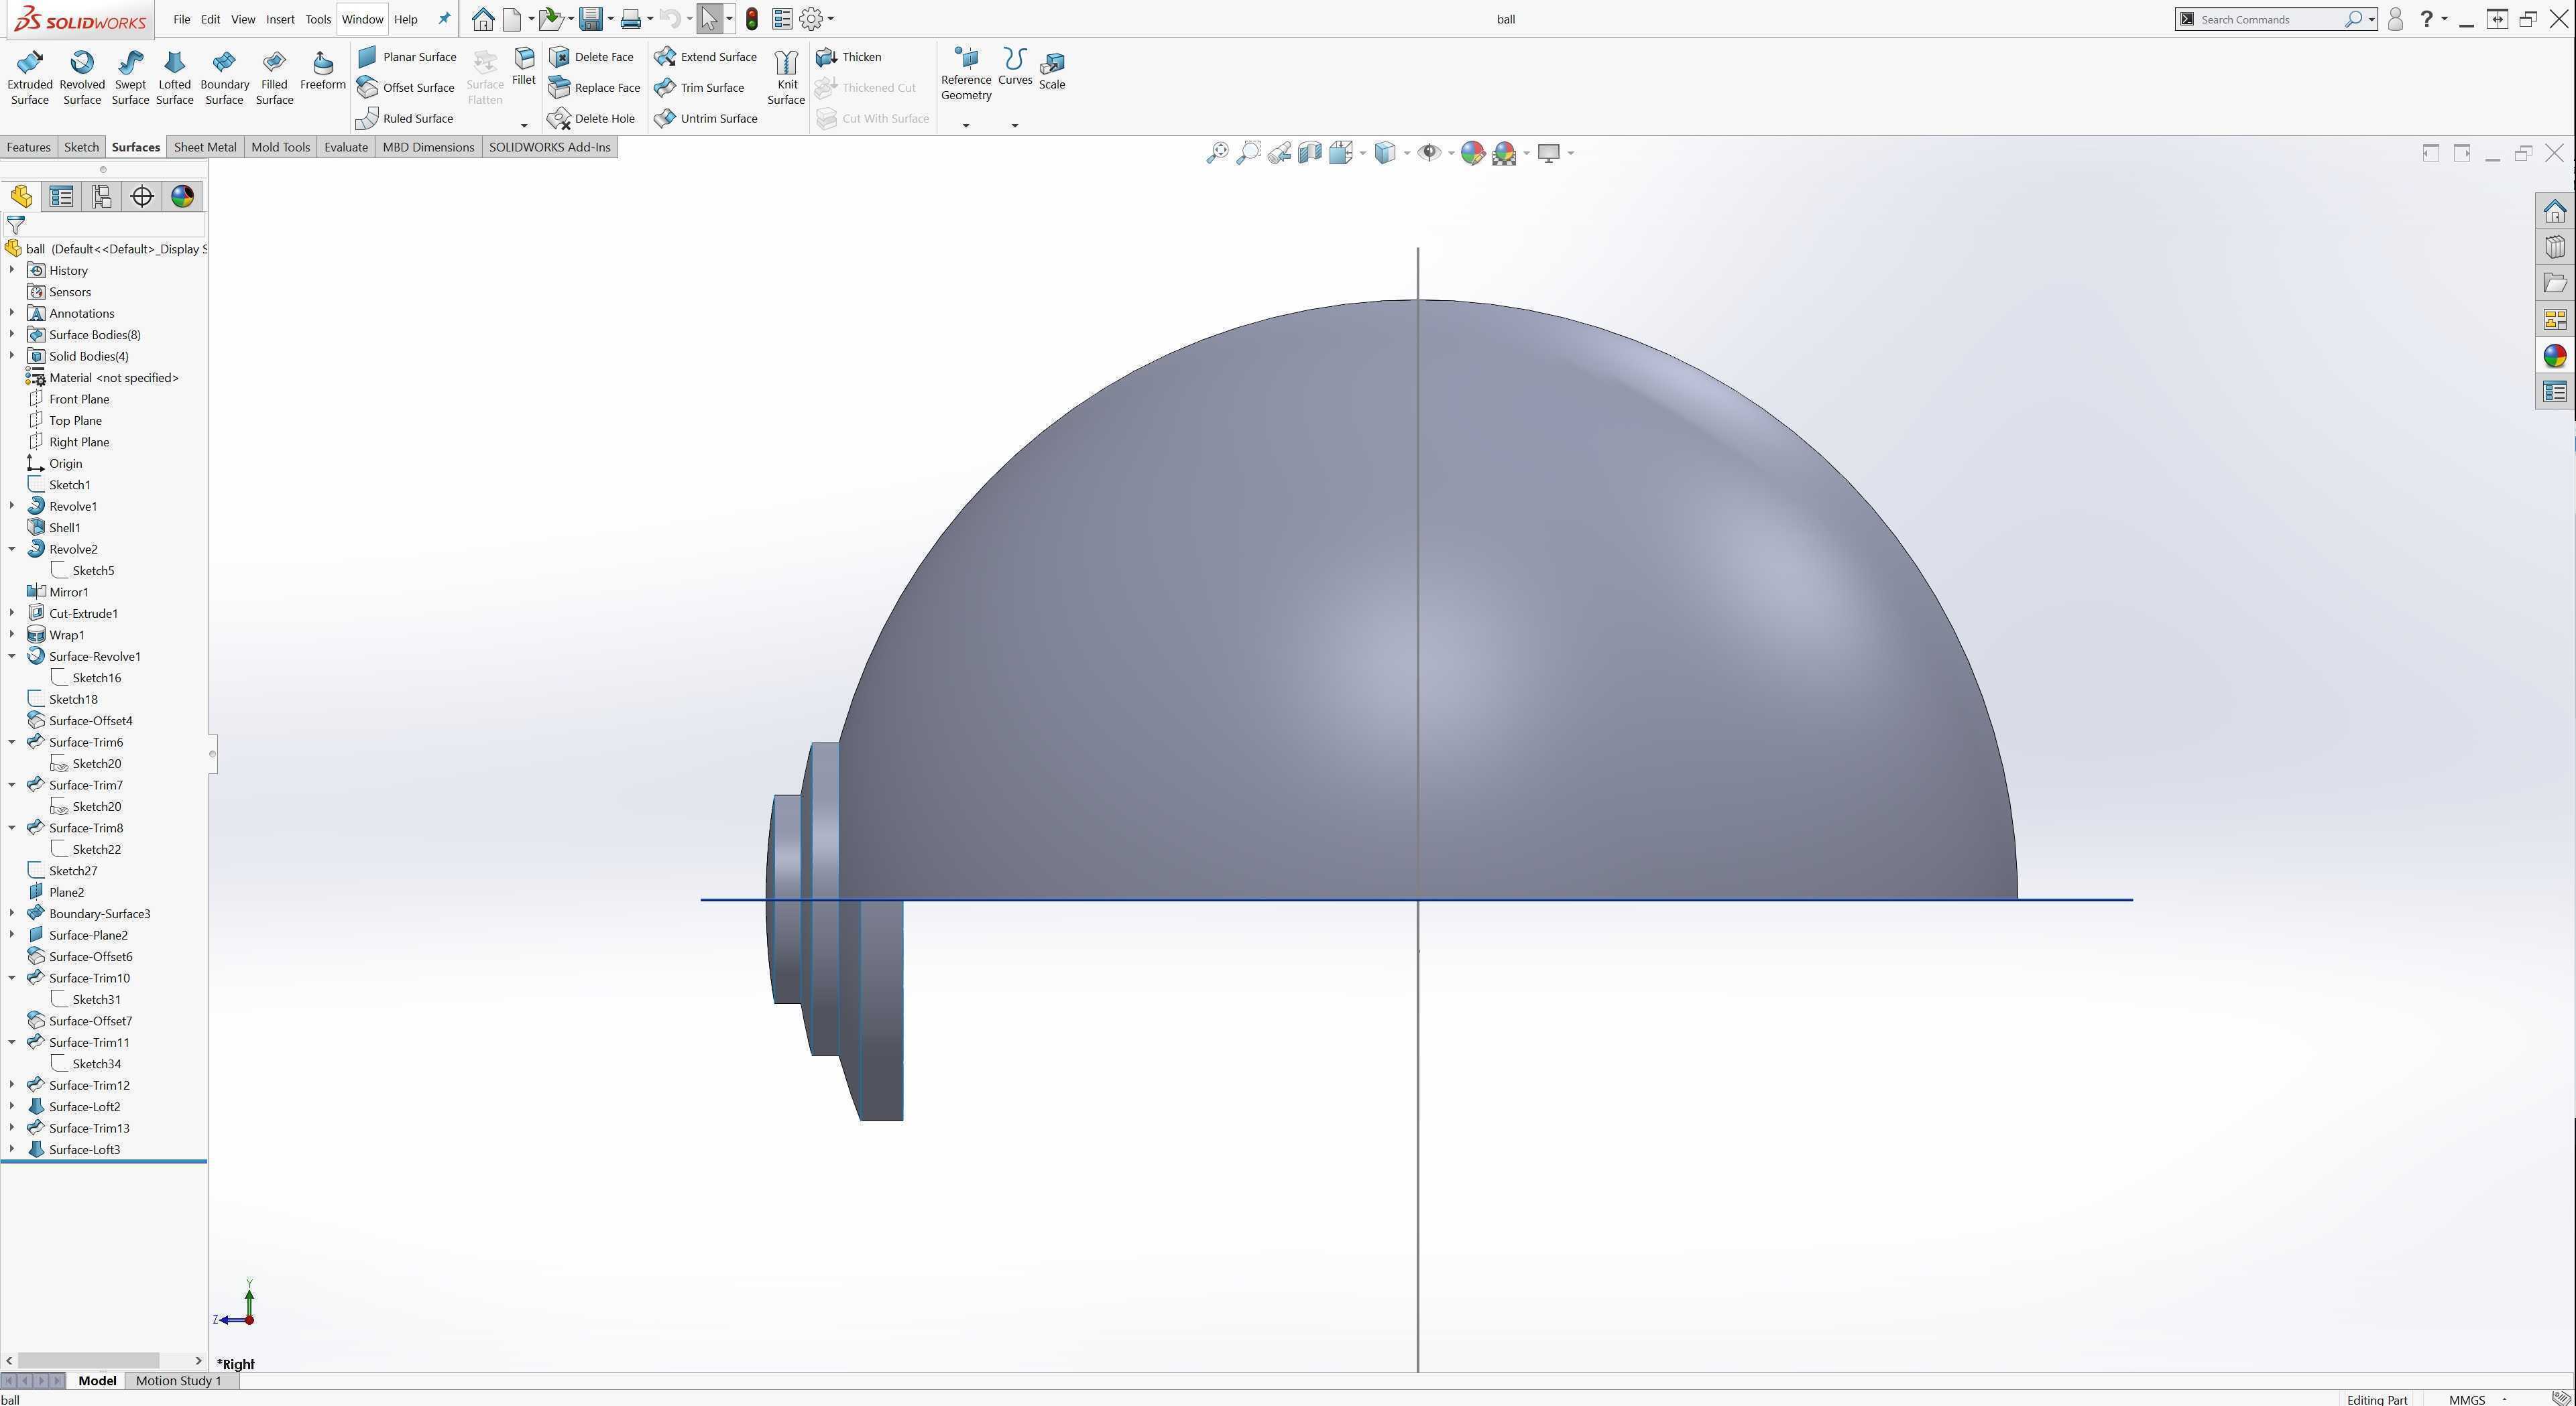Open the DisplayManager tab
Viewport: 2576px width, 1406px height.
pyautogui.click(x=182, y=197)
